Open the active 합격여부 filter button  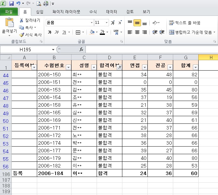point(119,67)
